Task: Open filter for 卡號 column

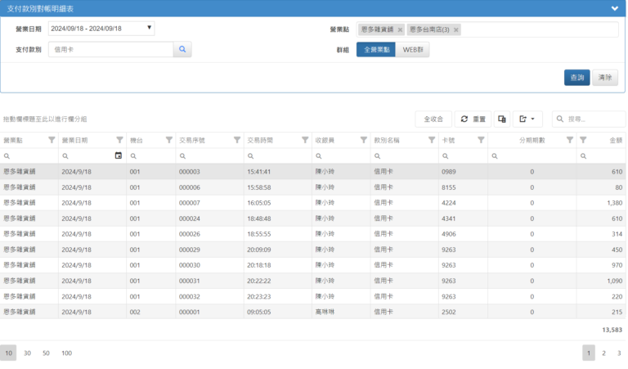Action: click(x=481, y=140)
